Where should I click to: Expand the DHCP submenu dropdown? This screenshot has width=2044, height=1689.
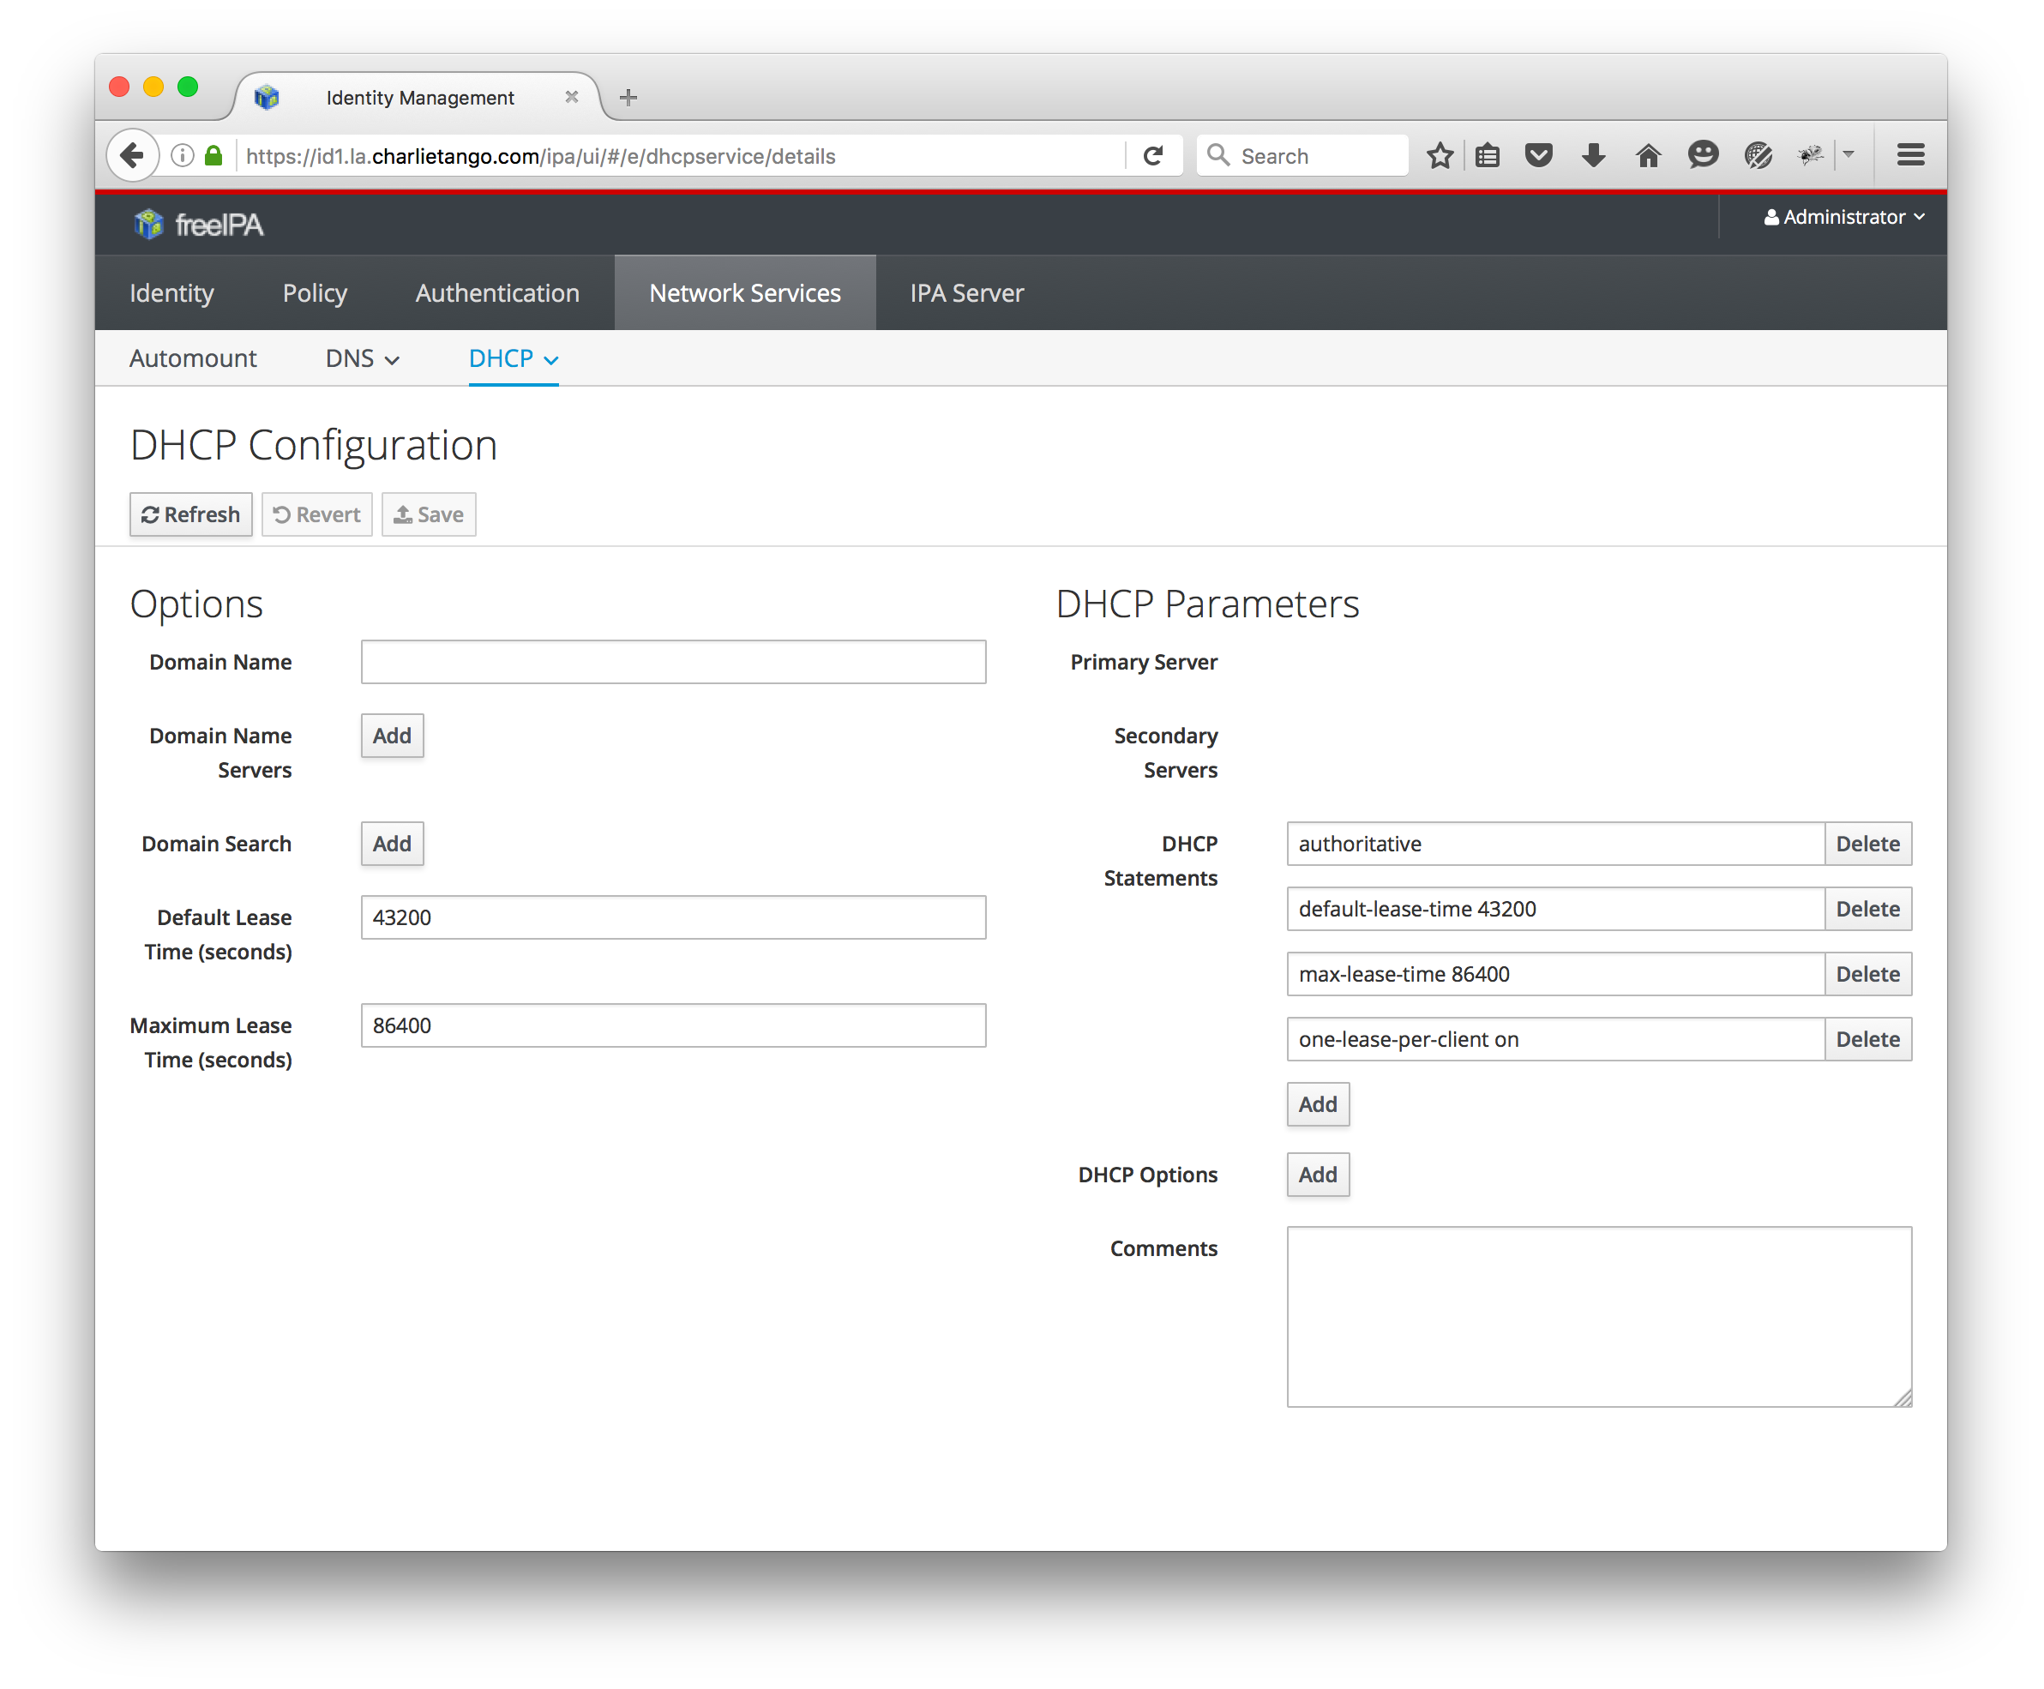pos(513,359)
